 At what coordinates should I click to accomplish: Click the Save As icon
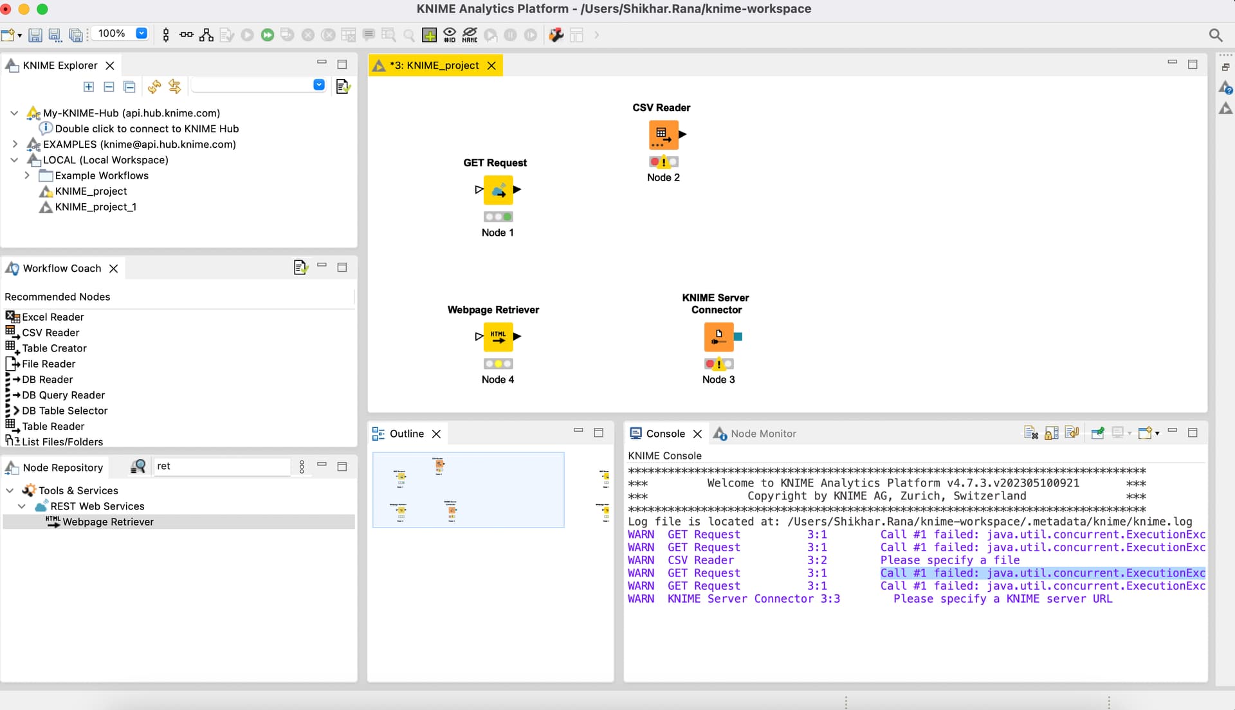(55, 35)
